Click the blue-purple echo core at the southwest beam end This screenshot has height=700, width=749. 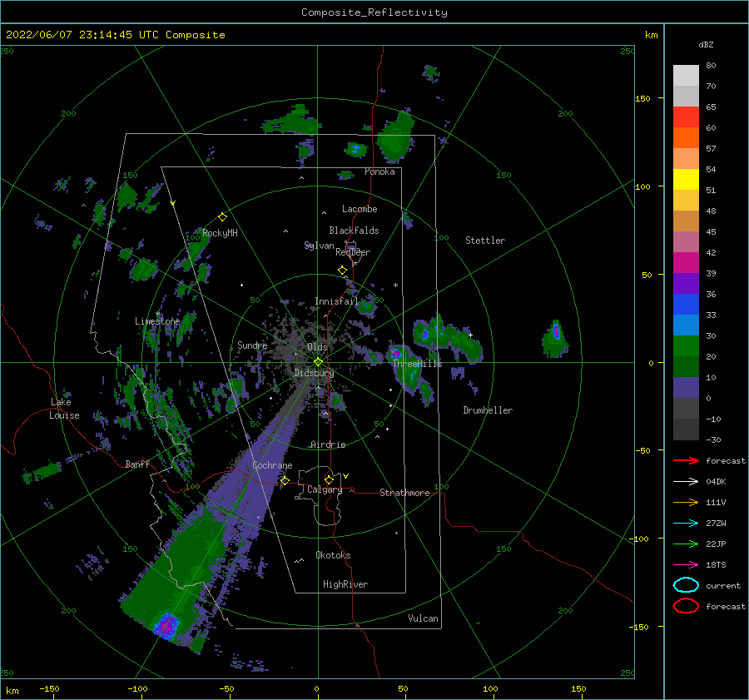[x=166, y=625]
